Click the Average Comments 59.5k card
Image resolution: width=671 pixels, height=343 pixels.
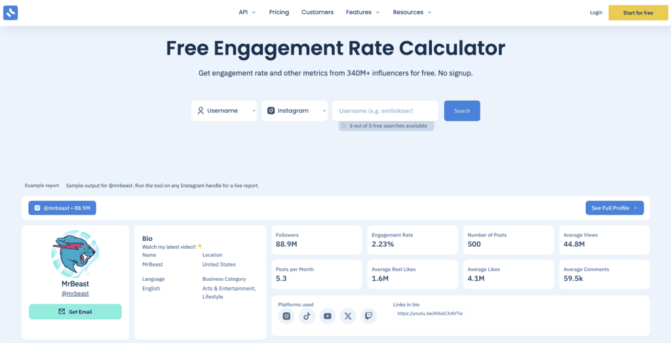[x=604, y=274]
